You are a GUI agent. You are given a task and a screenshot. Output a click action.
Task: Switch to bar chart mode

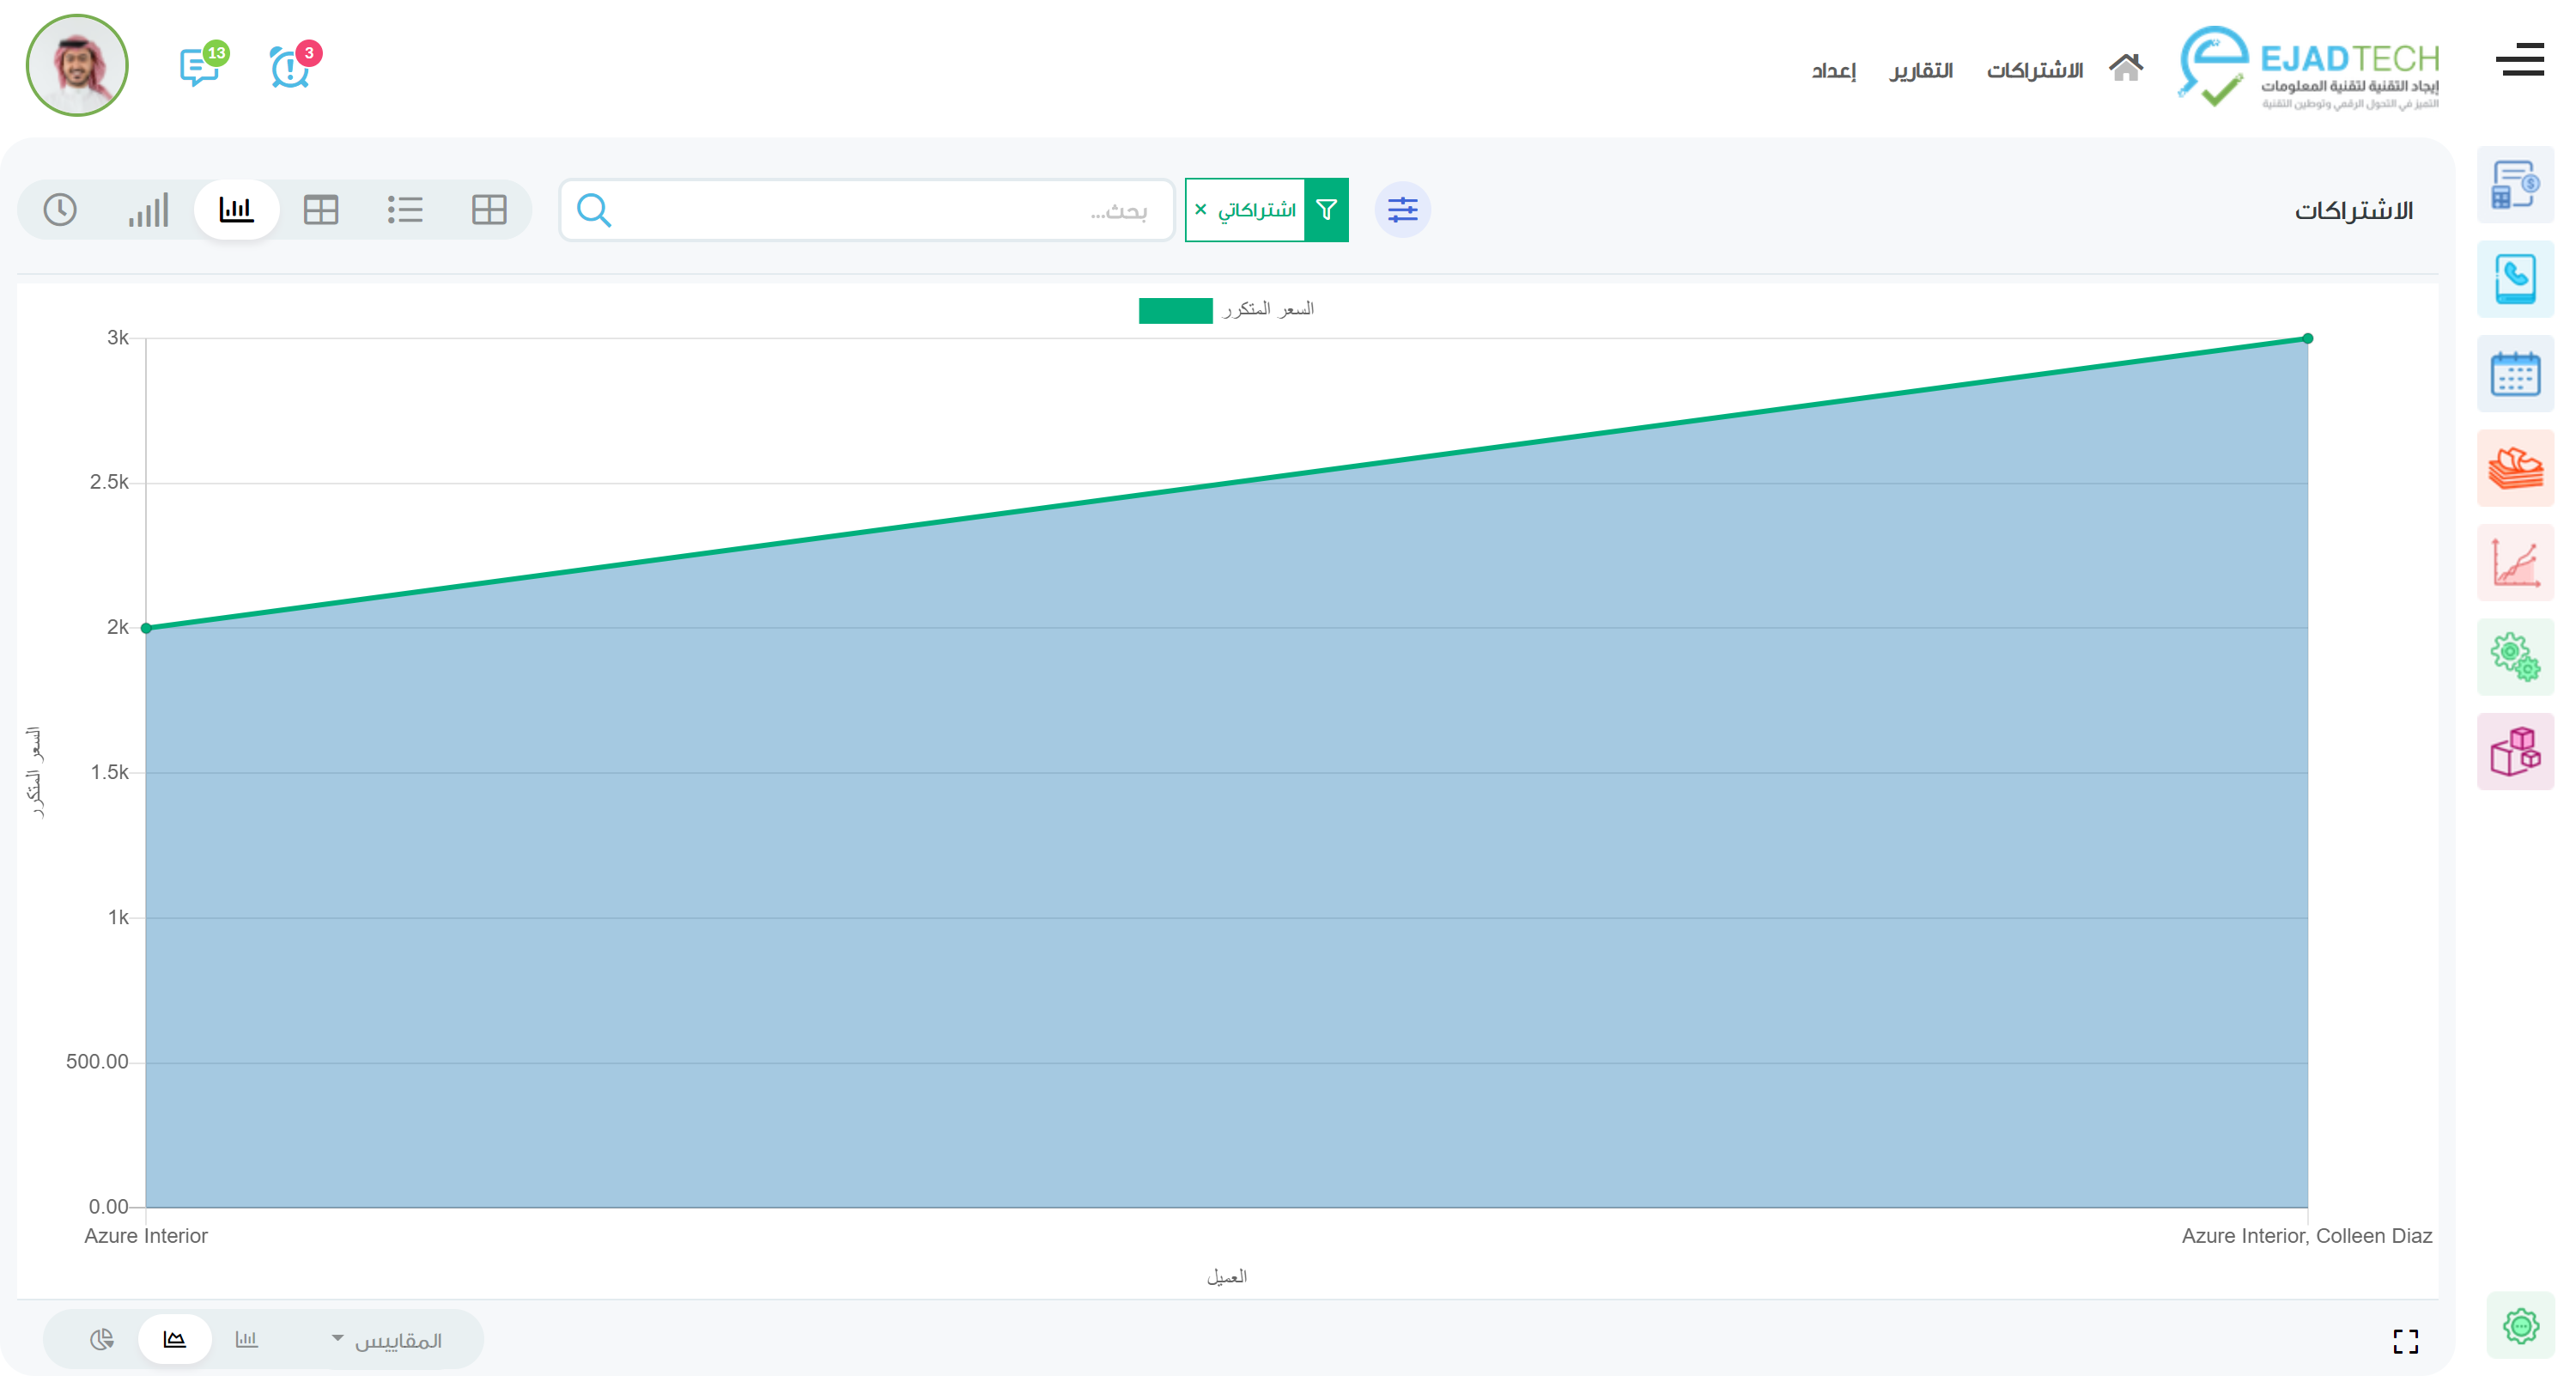tap(246, 1339)
